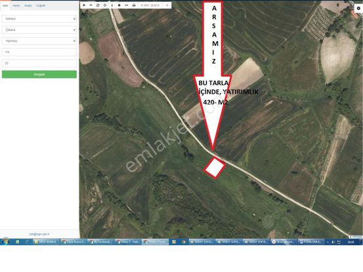The image size is (363, 272).
Task: Open map settings gear icon
Action: 358,9
